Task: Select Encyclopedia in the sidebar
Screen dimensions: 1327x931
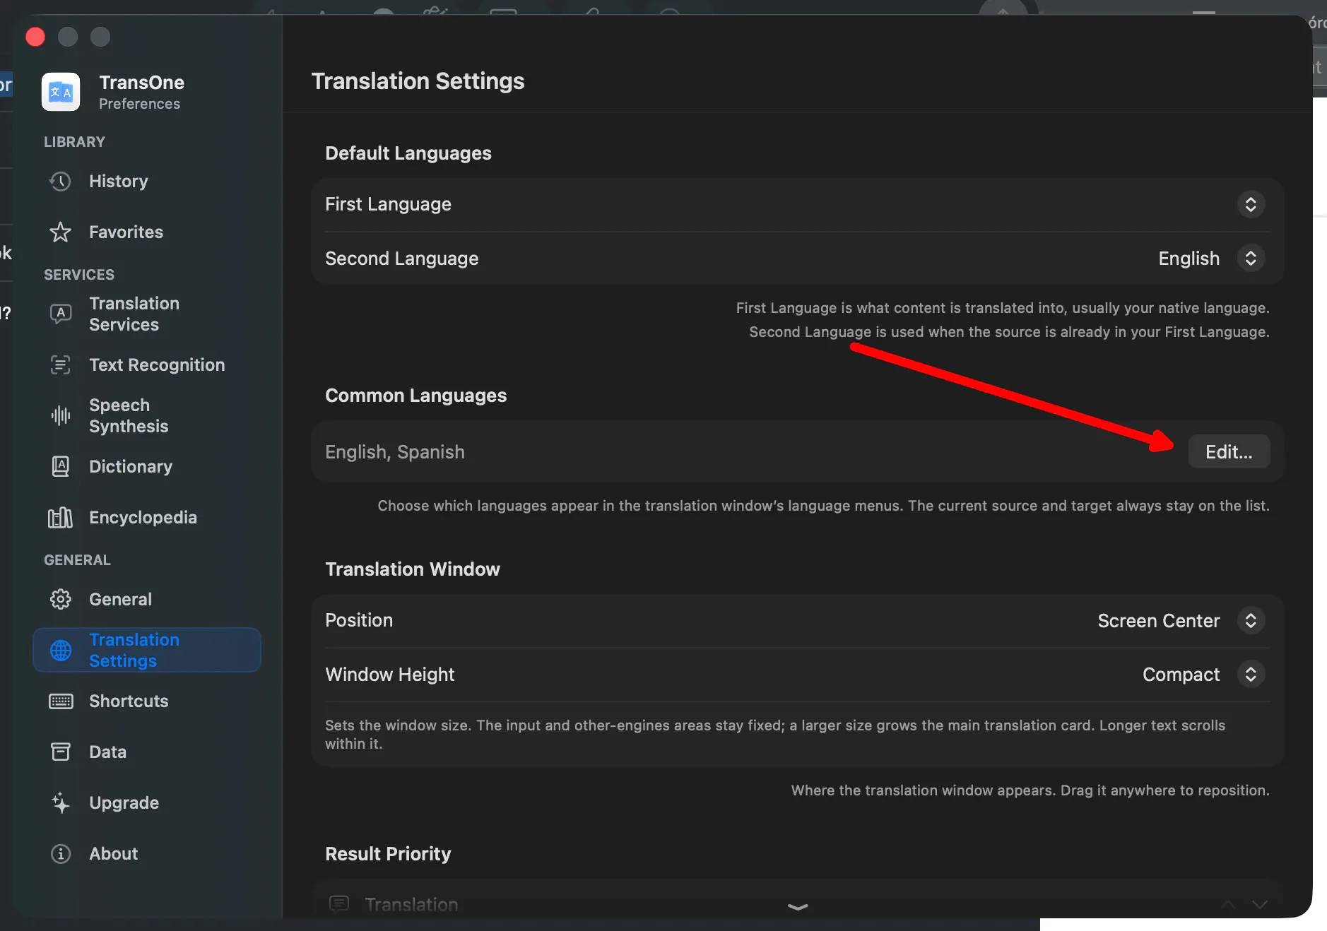Action: [x=147, y=518]
